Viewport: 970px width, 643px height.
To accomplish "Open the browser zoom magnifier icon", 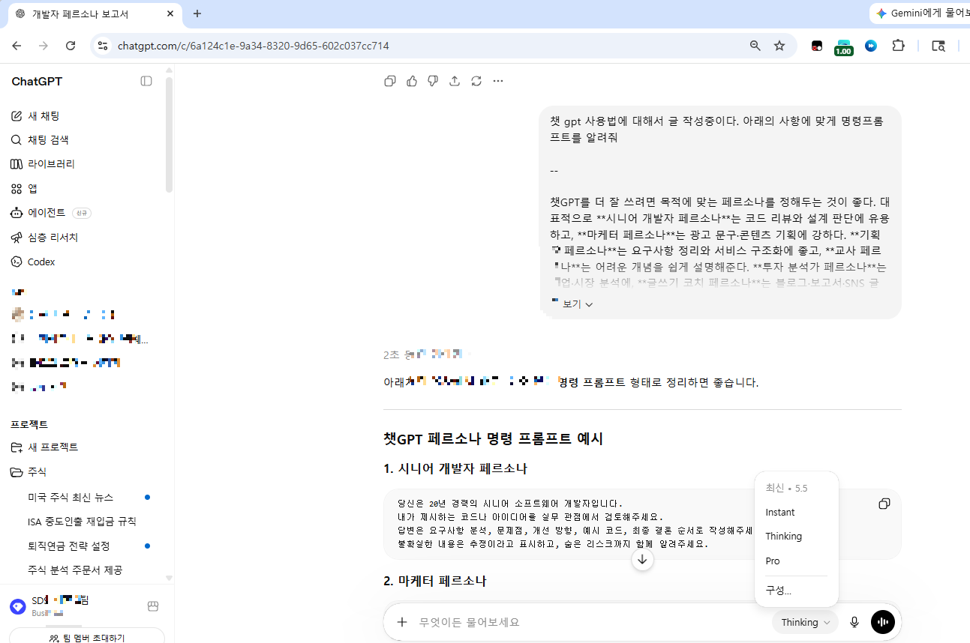I will (755, 46).
